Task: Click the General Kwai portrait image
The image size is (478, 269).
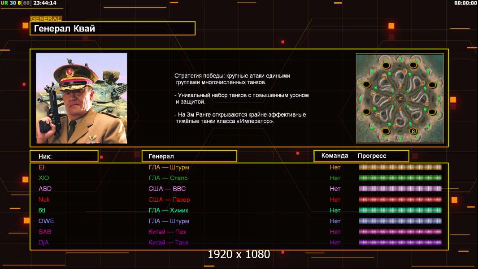Action: (x=81, y=98)
